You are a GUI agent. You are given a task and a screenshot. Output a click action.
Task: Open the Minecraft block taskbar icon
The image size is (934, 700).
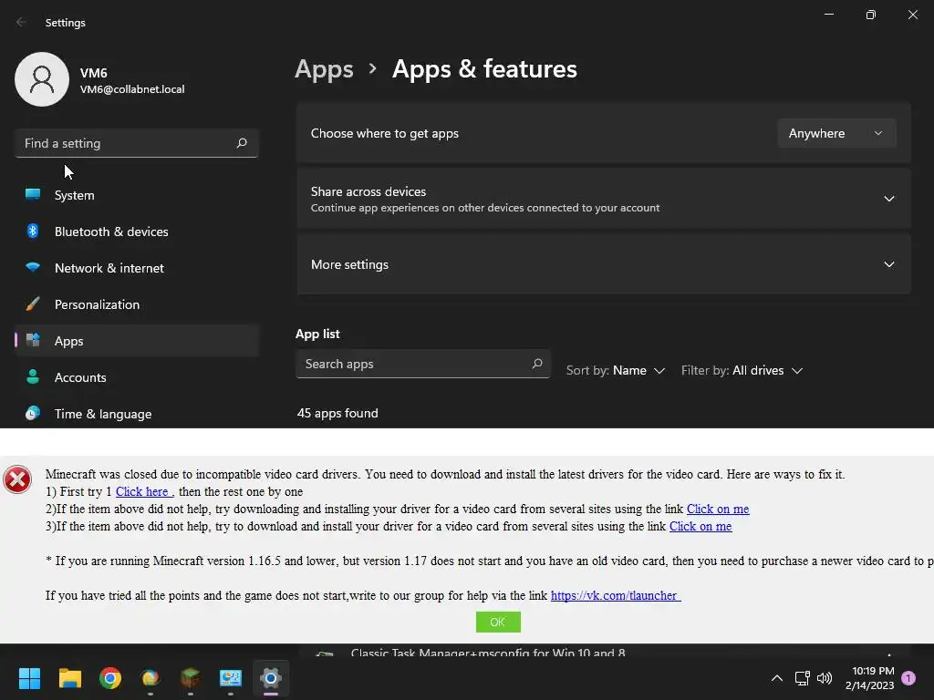(x=190, y=678)
